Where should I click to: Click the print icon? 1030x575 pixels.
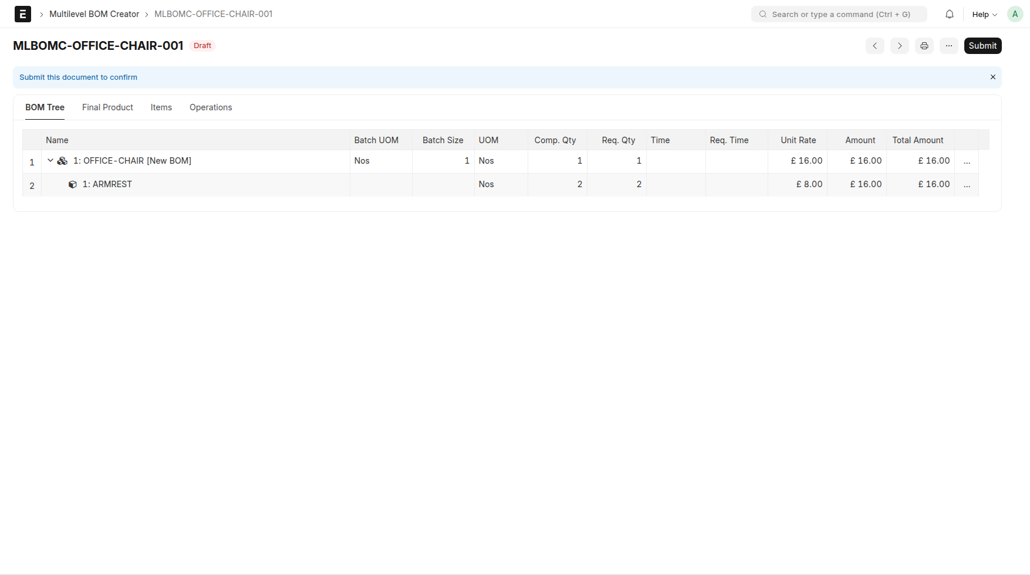point(924,46)
